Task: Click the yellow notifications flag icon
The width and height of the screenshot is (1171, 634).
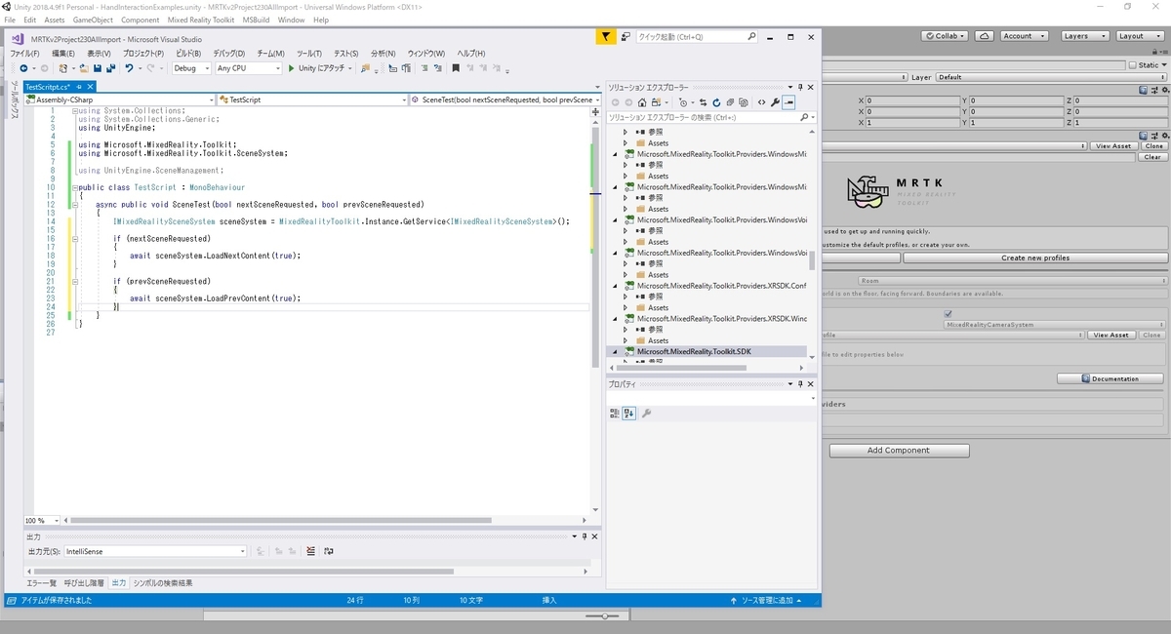Action: pos(606,37)
